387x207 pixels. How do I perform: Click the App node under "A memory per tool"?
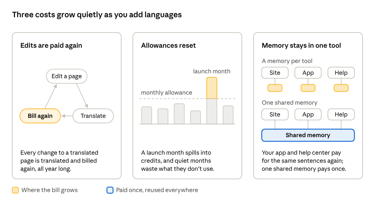tap(308, 73)
